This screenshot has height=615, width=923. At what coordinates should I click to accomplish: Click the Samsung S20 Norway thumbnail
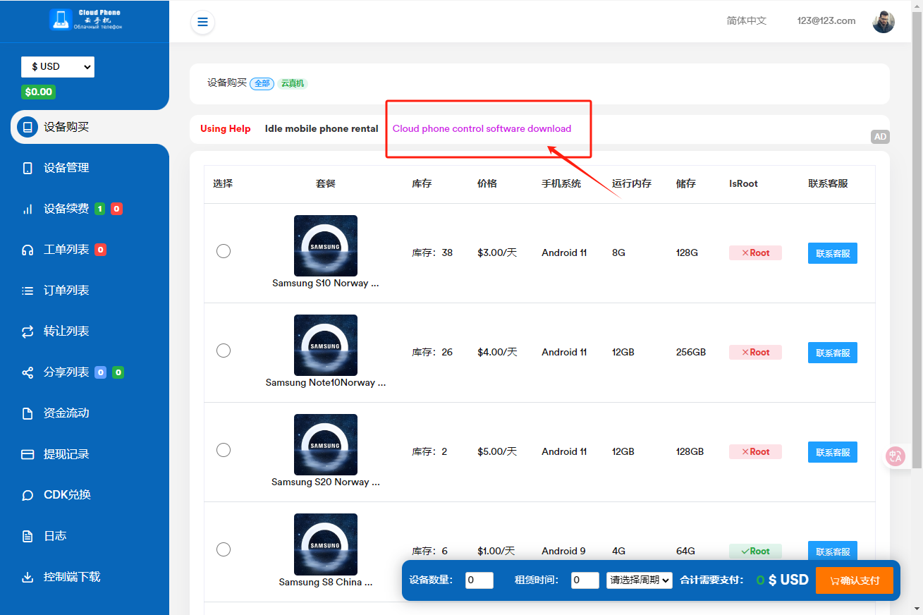326,444
